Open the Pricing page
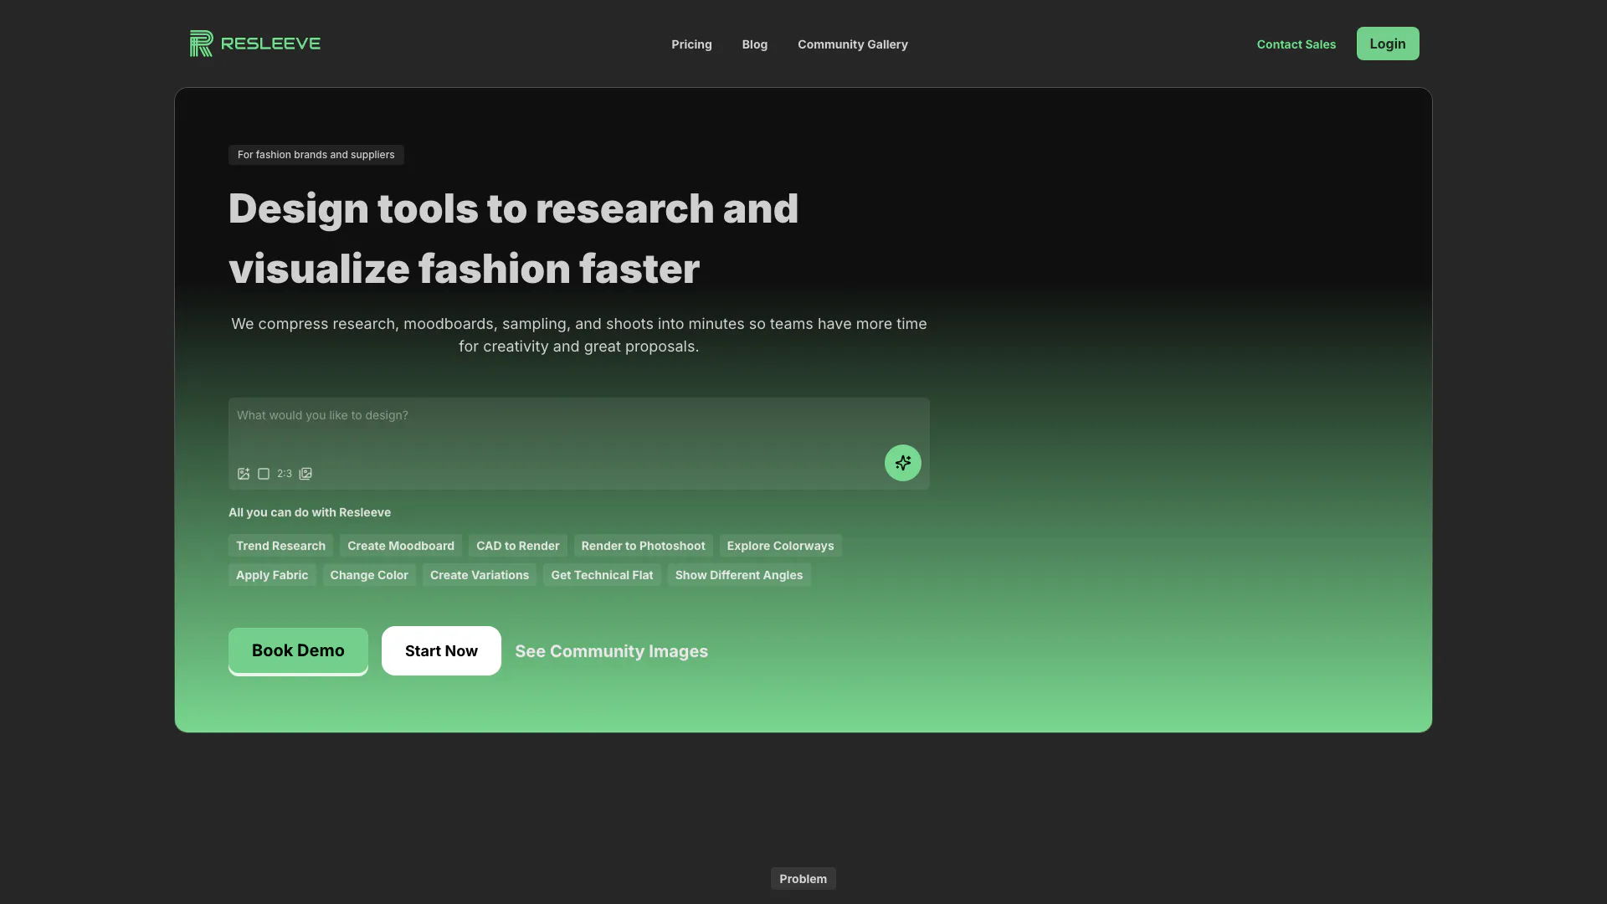Image resolution: width=1607 pixels, height=904 pixels. [691, 44]
